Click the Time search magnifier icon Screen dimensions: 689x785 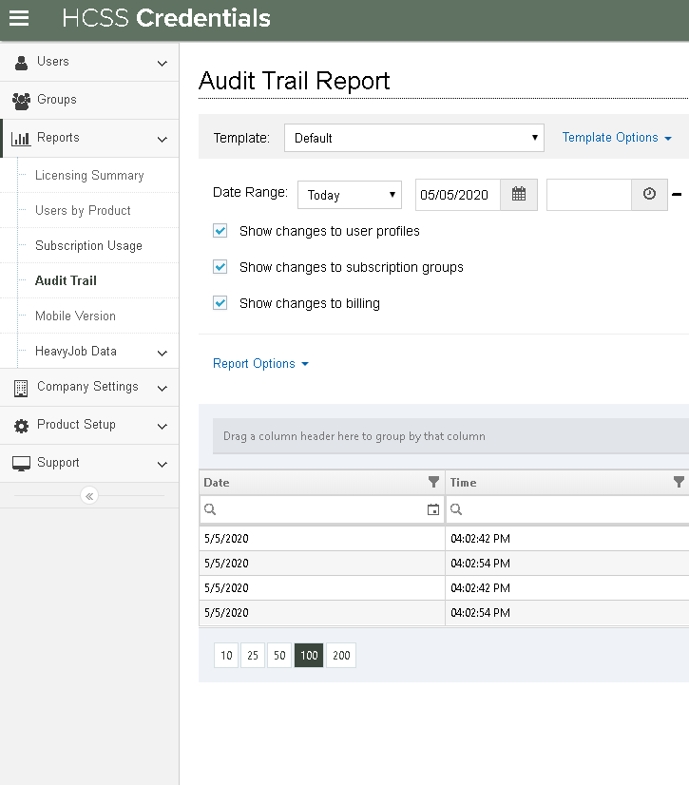point(456,509)
